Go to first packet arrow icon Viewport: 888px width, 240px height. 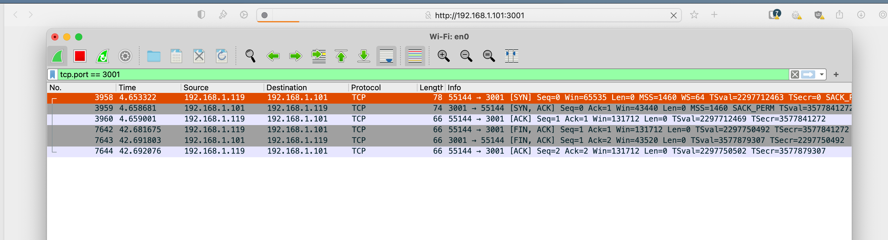click(341, 56)
